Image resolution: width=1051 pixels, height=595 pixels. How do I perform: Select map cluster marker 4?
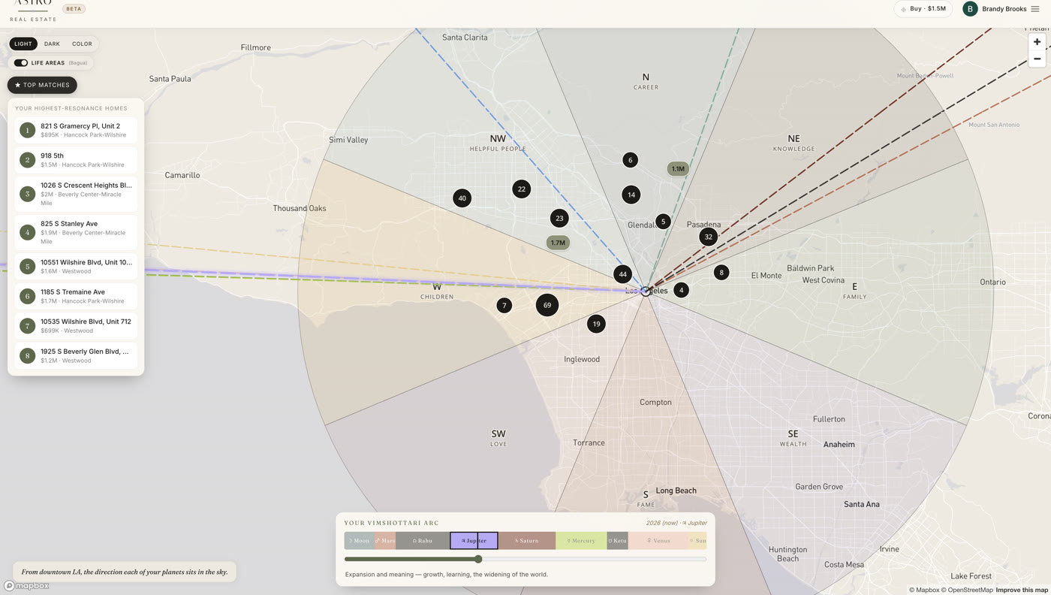pos(681,290)
